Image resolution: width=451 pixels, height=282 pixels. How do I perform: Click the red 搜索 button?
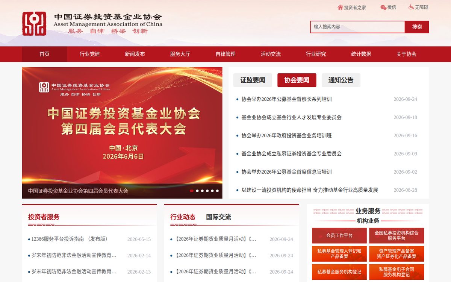(417, 27)
